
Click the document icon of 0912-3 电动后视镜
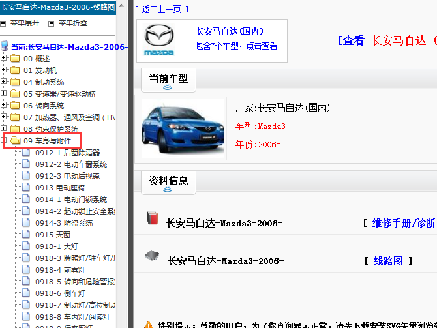pos(26,175)
